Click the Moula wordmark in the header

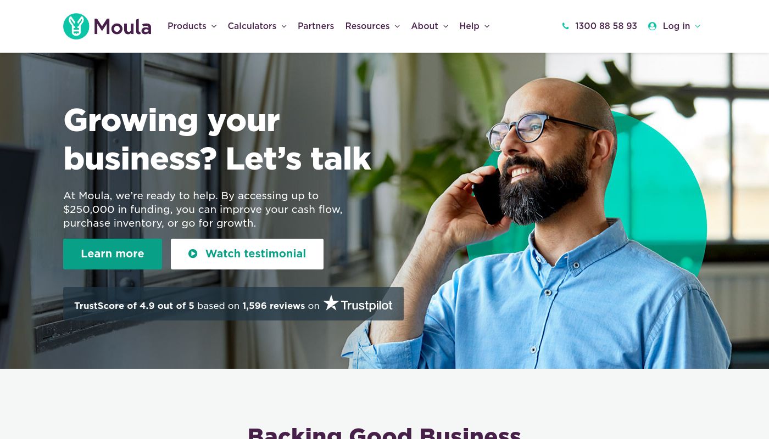[x=122, y=26]
